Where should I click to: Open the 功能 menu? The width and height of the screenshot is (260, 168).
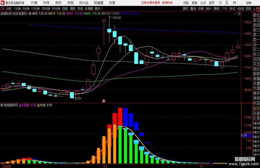coord(186,3)
